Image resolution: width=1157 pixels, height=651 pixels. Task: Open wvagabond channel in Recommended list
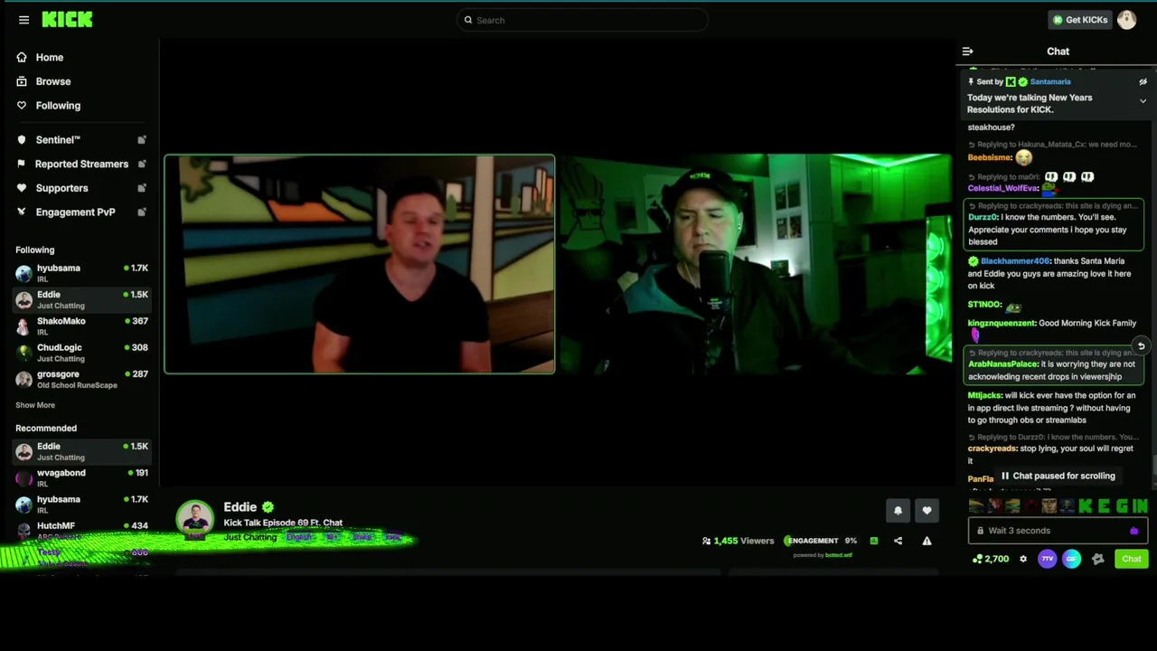coord(81,477)
